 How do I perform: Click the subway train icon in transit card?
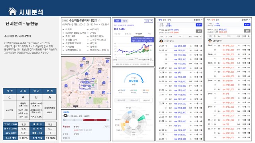pos(64,127)
